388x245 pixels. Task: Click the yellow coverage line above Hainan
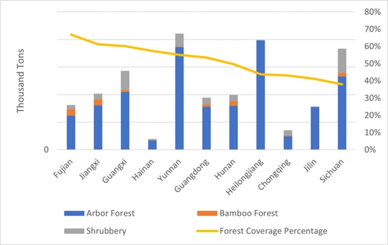153,51
